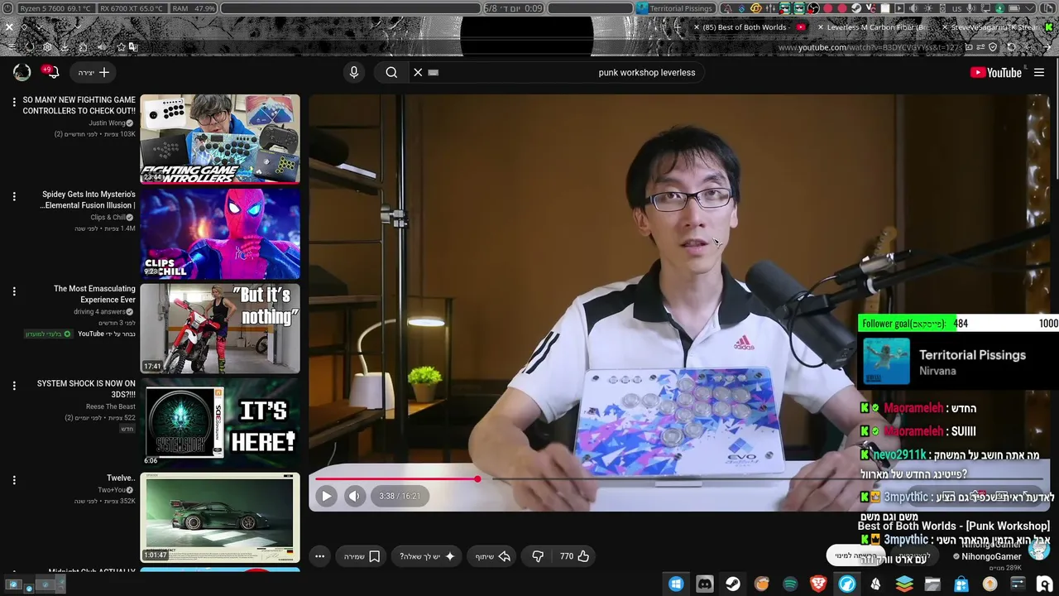Image resolution: width=1059 pixels, height=596 pixels.
Task: Open Brave browser from the taskbar
Action: click(818, 584)
